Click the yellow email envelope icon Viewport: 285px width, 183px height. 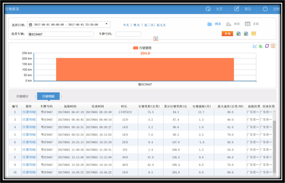pyautogui.click(x=254, y=34)
